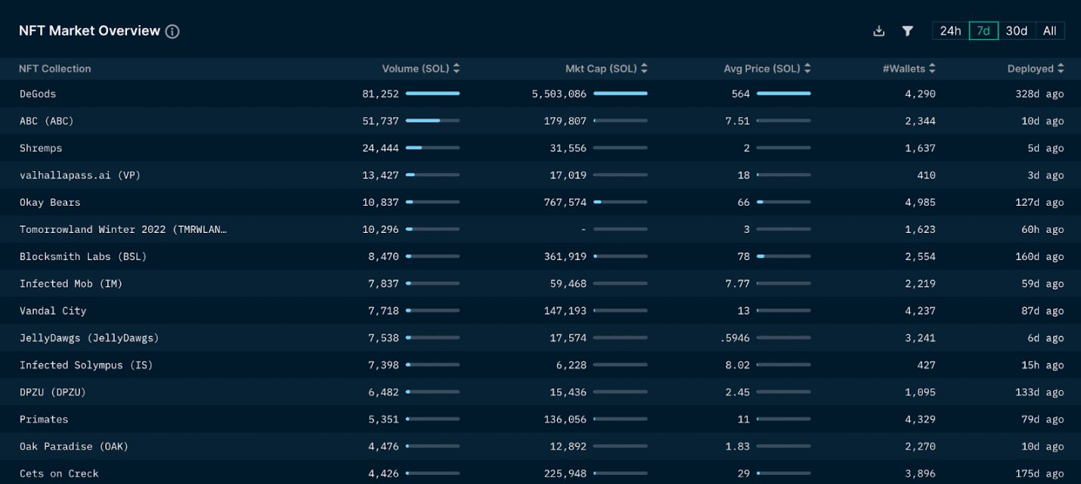Switch to the 30d time range

tap(1016, 31)
